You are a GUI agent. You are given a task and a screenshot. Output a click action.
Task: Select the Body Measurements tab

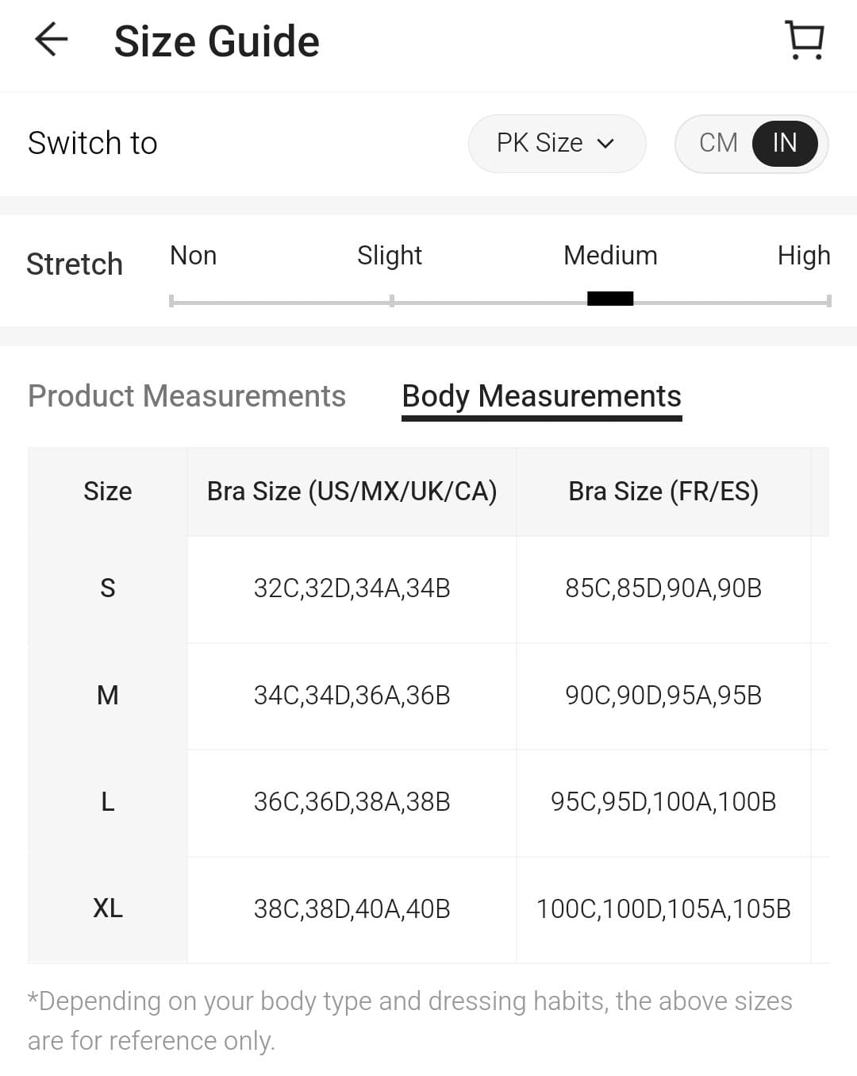pyautogui.click(x=541, y=395)
